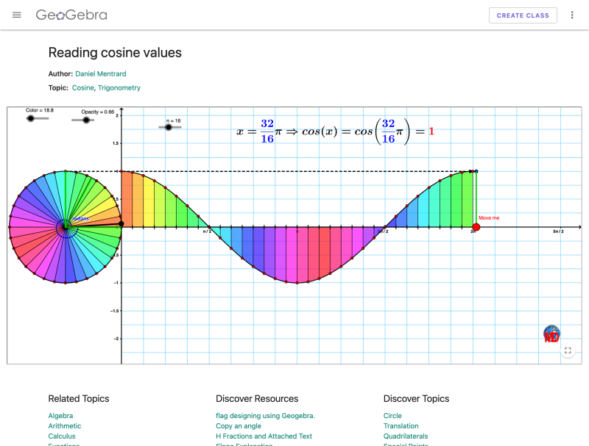The width and height of the screenshot is (589, 446).
Task: Click the red Move me point
Action: coord(476,227)
